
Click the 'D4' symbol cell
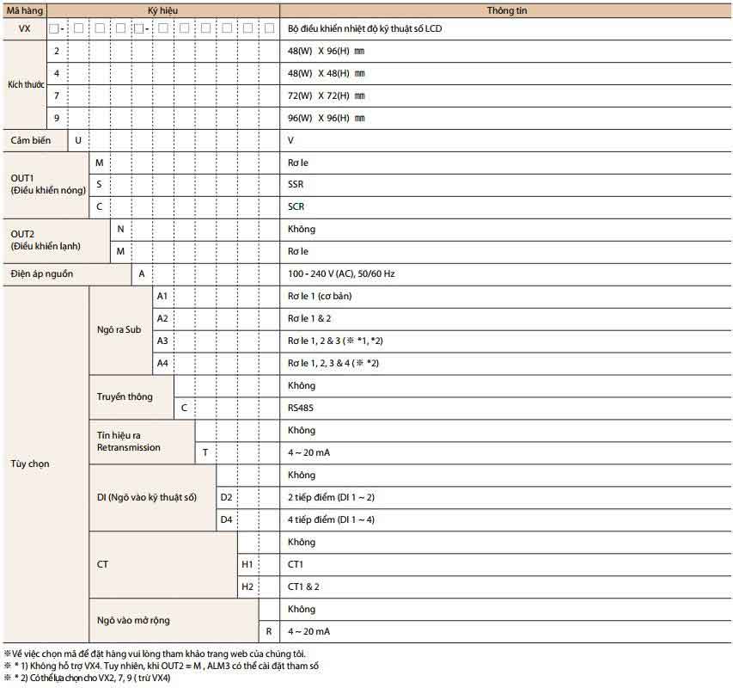(x=226, y=519)
